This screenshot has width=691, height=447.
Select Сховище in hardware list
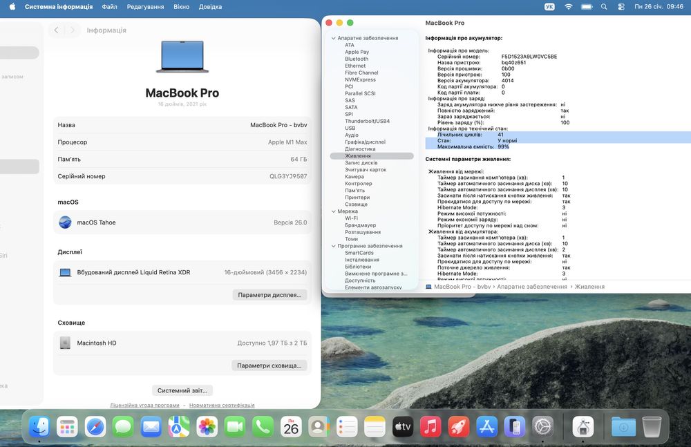coord(356,204)
